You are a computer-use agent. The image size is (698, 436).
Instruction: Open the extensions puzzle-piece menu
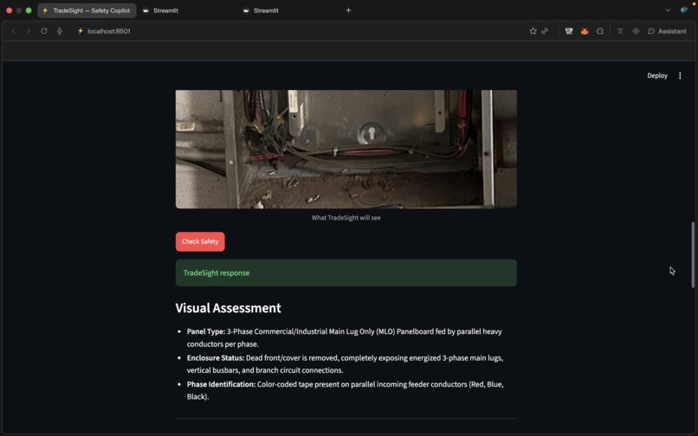click(x=600, y=31)
